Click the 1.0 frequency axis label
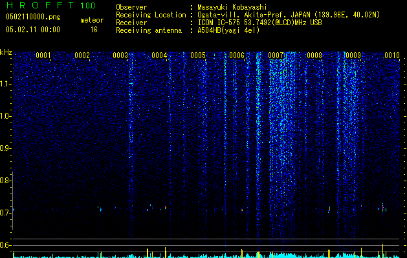The width and height of the screenshot is (407, 258). [x=6, y=116]
